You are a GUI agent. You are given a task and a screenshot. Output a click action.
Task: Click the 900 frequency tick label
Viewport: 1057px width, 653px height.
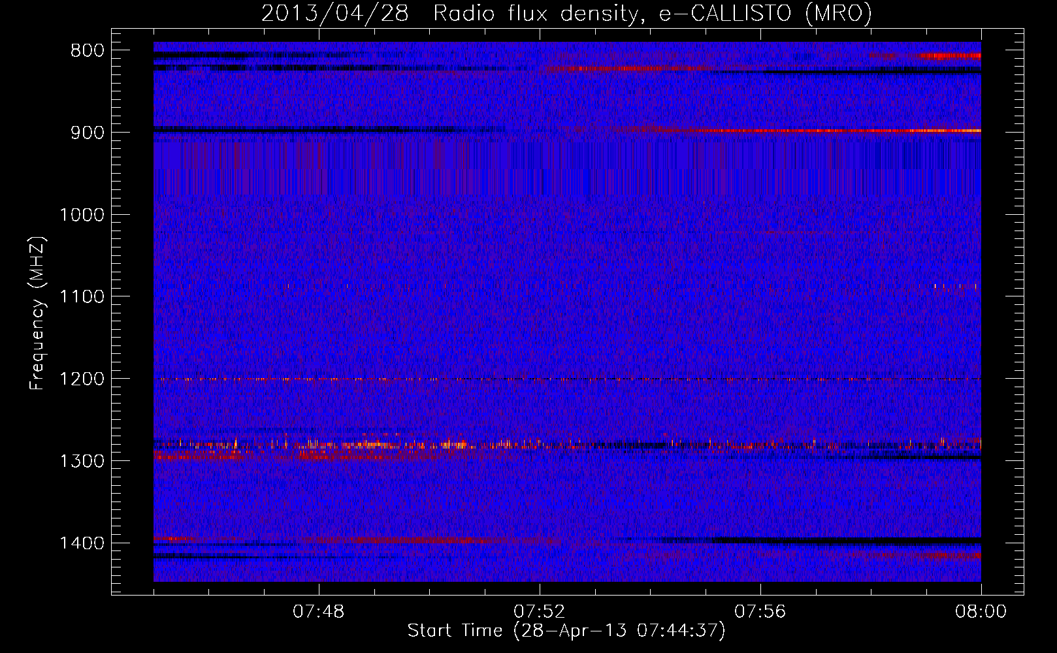pyautogui.click(x=87, y=133)
